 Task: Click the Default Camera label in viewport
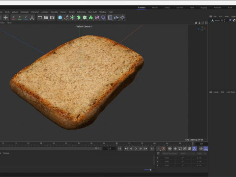coord(84,27)
